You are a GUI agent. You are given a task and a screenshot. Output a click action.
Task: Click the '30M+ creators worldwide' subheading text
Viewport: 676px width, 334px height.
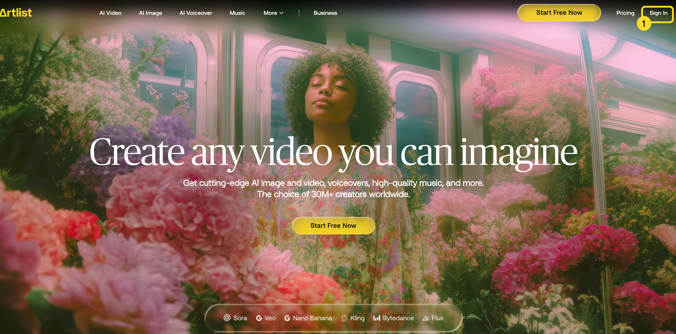[x=333, y=194]
